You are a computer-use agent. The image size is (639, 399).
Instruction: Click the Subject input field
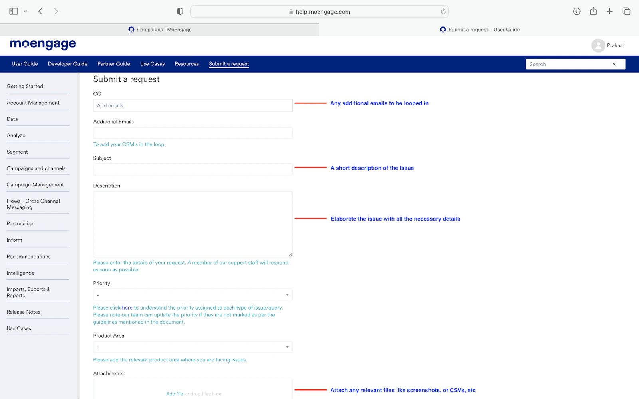193,169
